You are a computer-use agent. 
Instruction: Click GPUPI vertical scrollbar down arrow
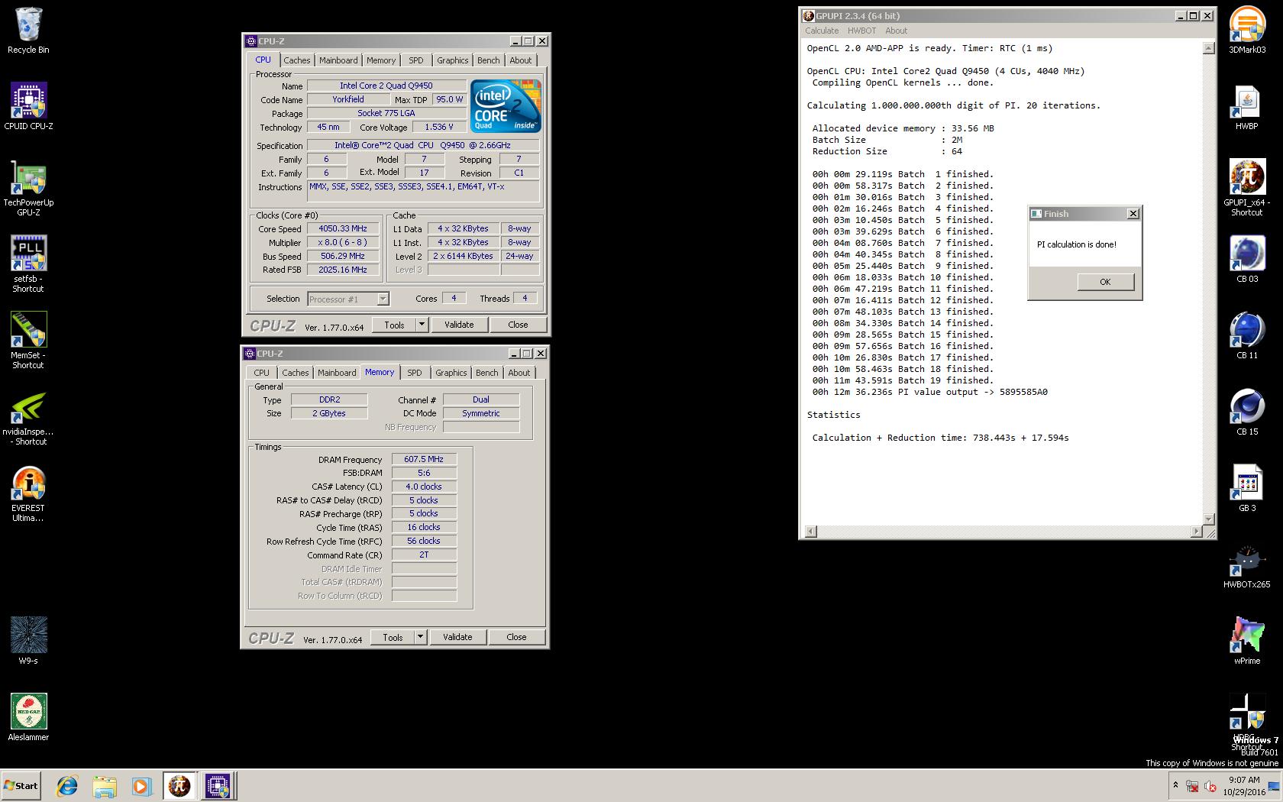1208,519
